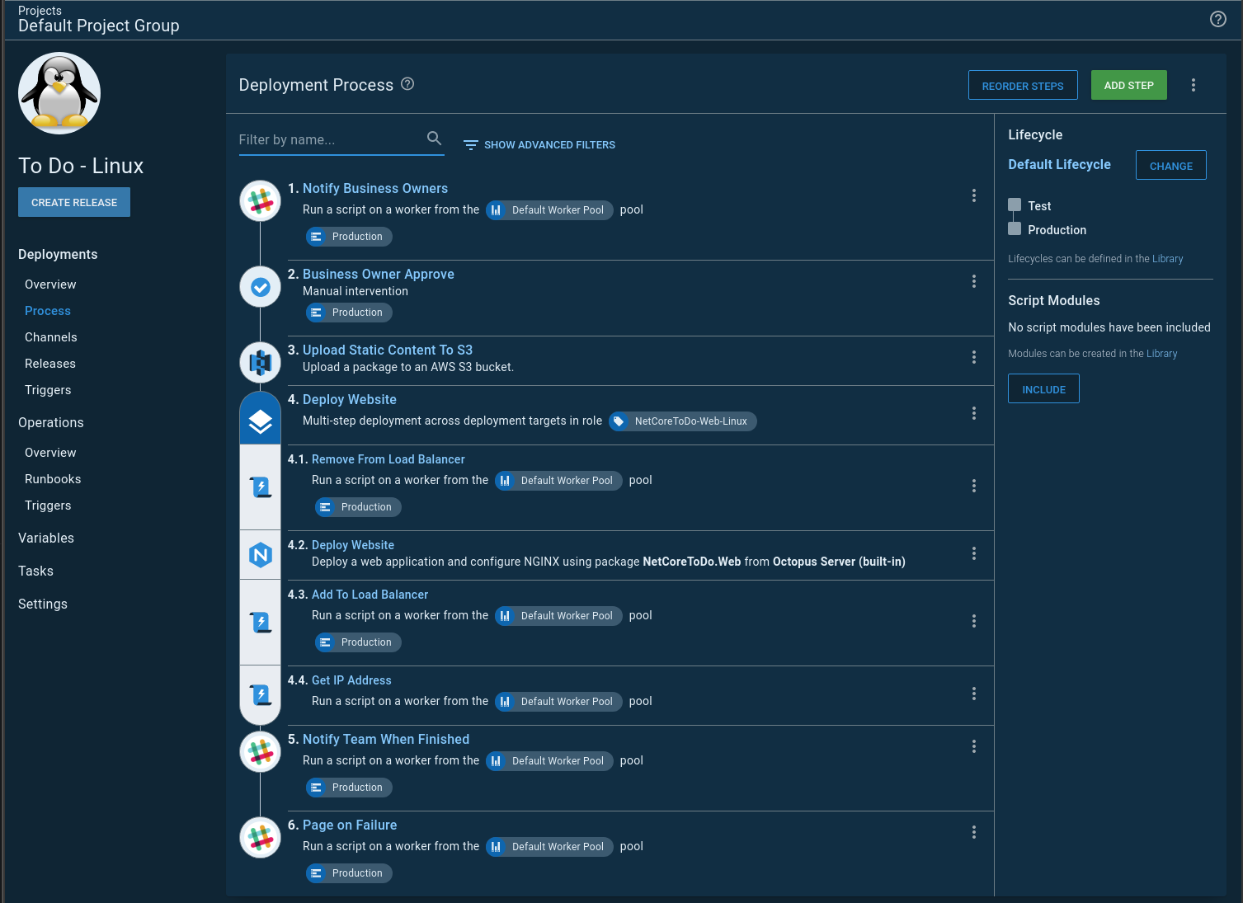Click the Add Step button
The width and height of the screenshot is (1243, 903).
pos(1128,85)
